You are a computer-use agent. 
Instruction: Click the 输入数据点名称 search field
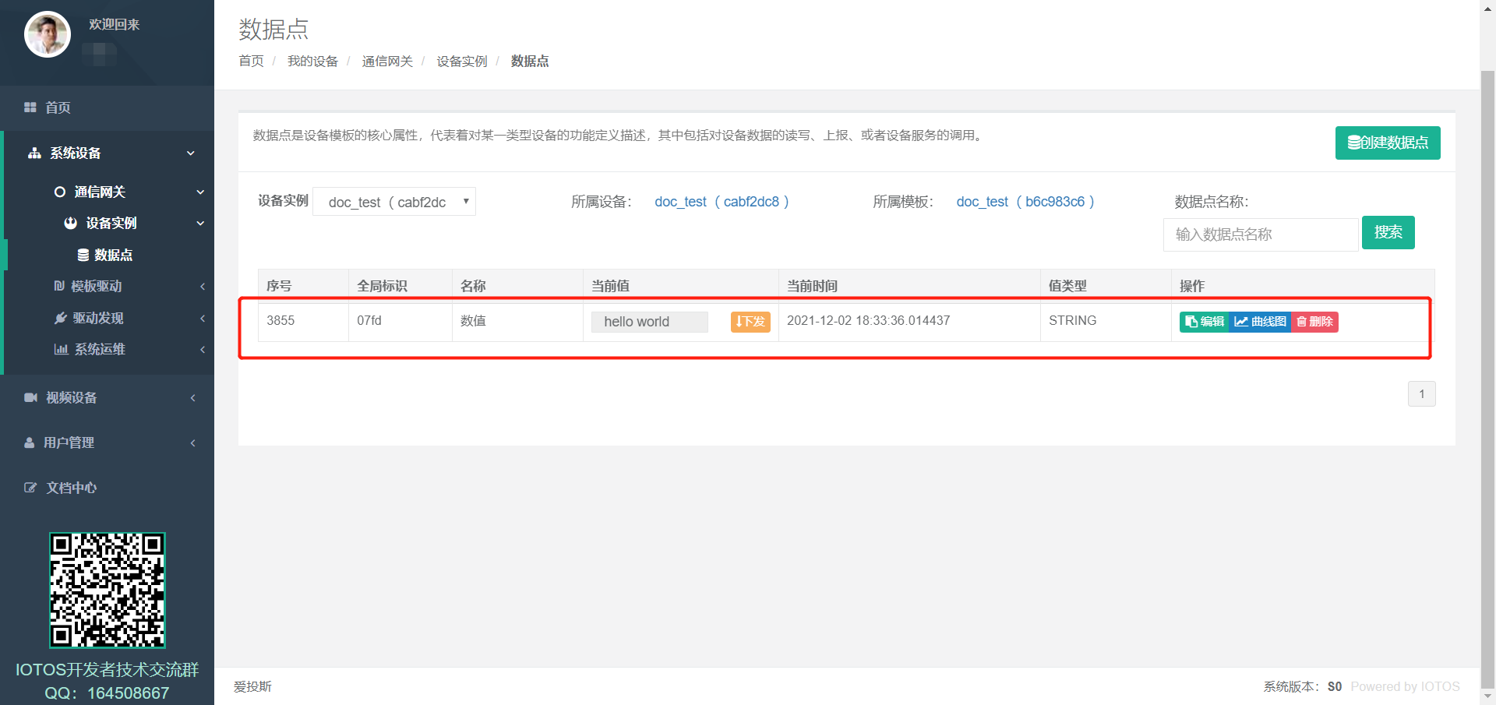[x=1260, y=234]
